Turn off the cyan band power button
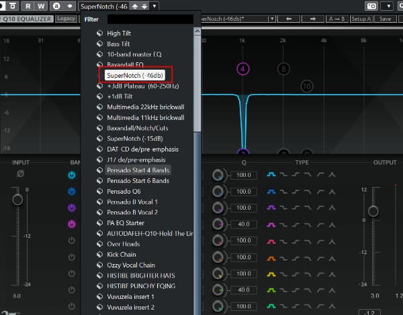Screen dimensions: 403x315 72,175
